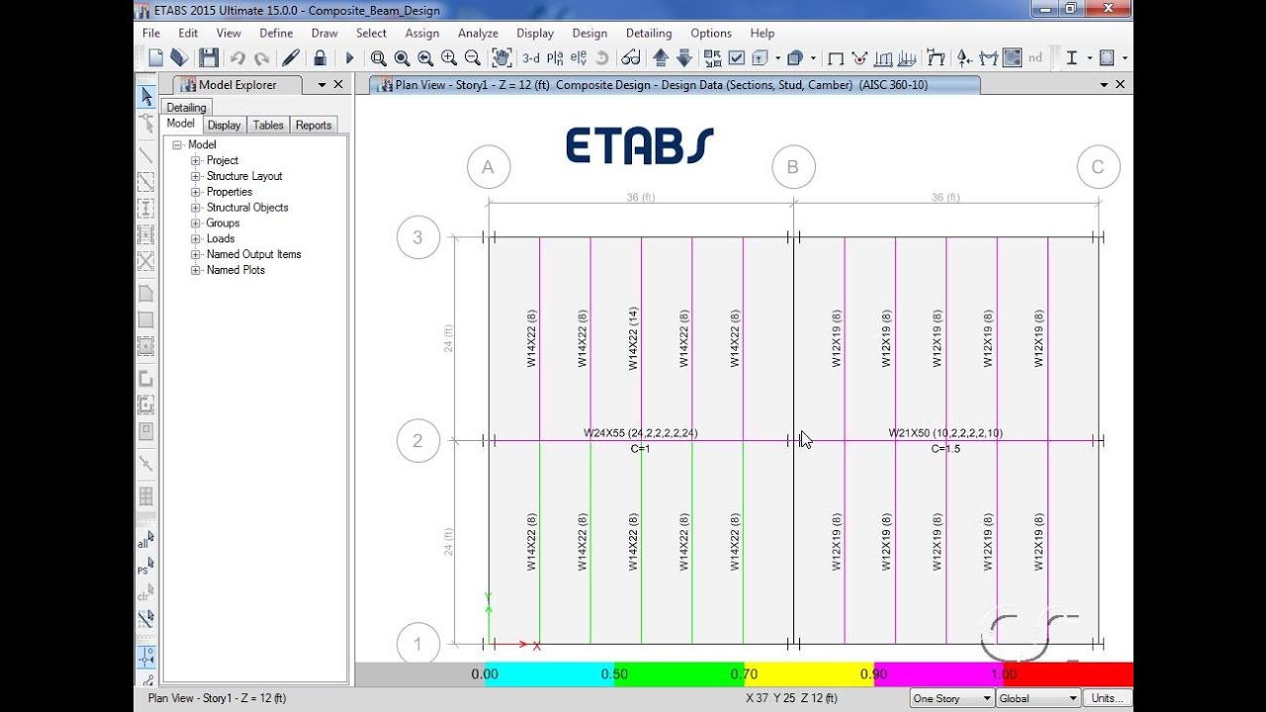Image resolution: width=1266 pixels, height=712 pixels.
Task: Click the Elevation view icon
Action: coord(578,58)
